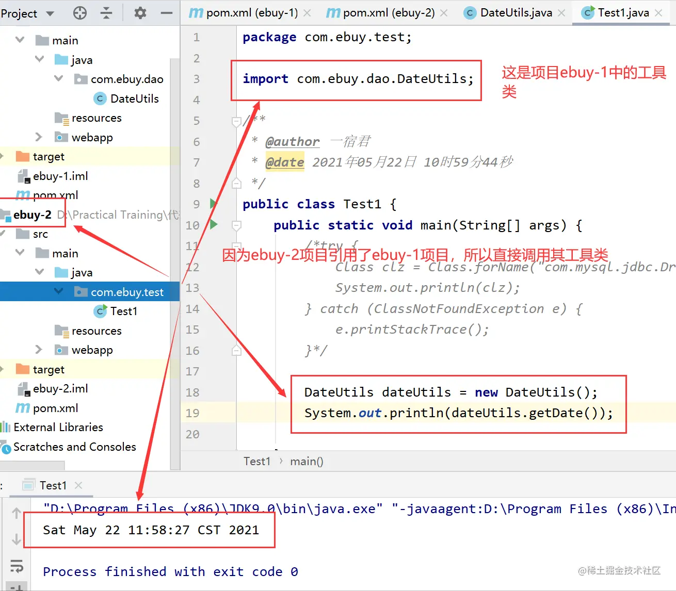
Task: Select the com.ebuy.dao package
Action: point(119,79)
